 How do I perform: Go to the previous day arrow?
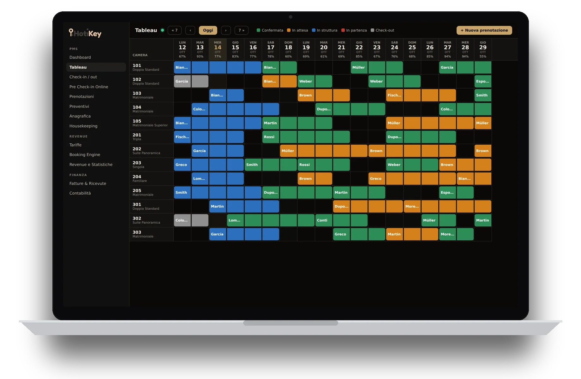click(x=190, y=30)
